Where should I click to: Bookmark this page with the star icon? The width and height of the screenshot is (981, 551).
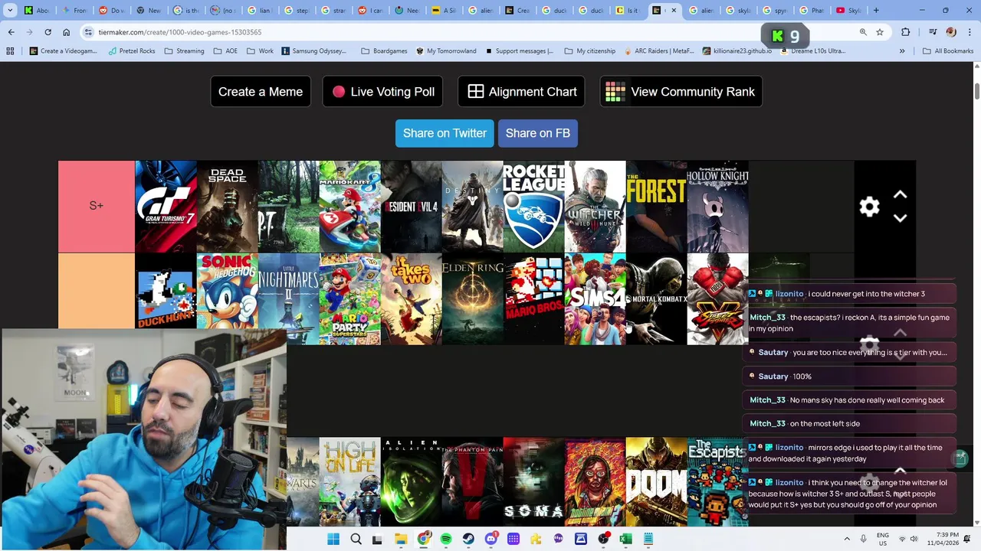880,32
